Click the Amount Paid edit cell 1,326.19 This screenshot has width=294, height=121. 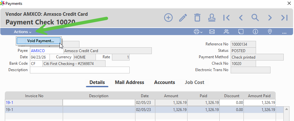tap(260, 103)
